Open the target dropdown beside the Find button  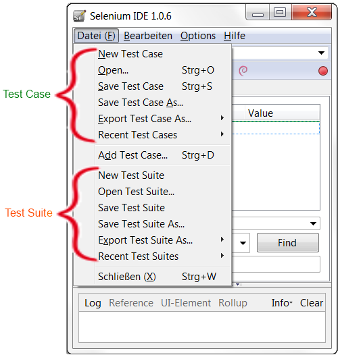243,243
